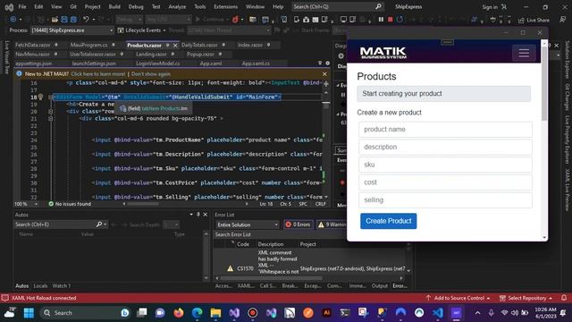Viewport: 572px width, 322px height.
Task: Click the selling input field
Action: pos(445,200)
